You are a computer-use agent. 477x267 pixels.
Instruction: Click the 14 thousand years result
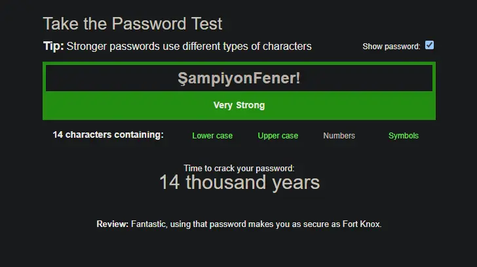[x=239, y=182]
